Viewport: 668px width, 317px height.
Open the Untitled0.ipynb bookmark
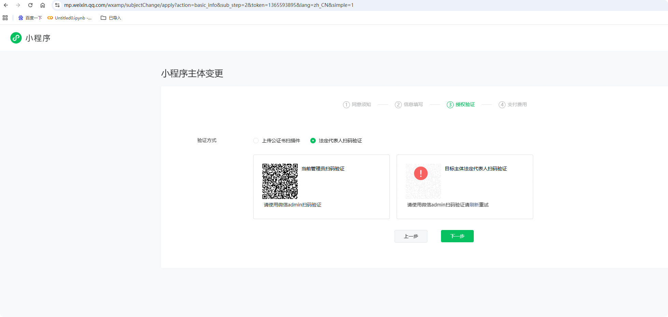click(x=70, y=18)
